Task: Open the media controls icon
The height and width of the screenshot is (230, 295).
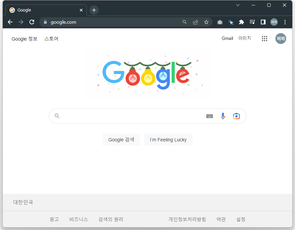Action: [252, 22]
